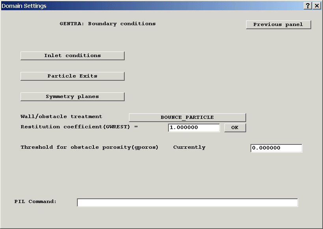Click the question mark help button
The image size is (323, 229).
click(308, 6)
